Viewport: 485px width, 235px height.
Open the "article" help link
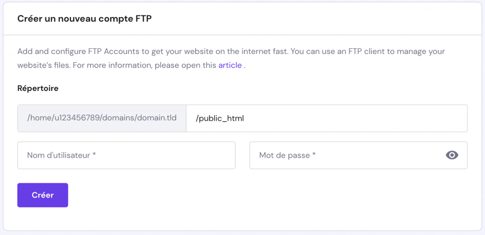(x=230, y=65)
